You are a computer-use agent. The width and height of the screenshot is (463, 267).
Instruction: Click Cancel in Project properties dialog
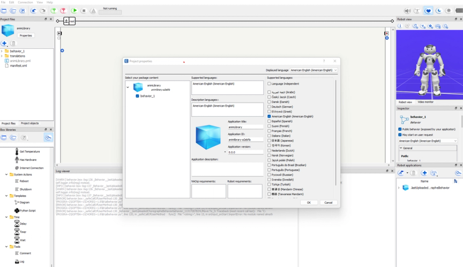pyautogui.click(x=328, y=203)
